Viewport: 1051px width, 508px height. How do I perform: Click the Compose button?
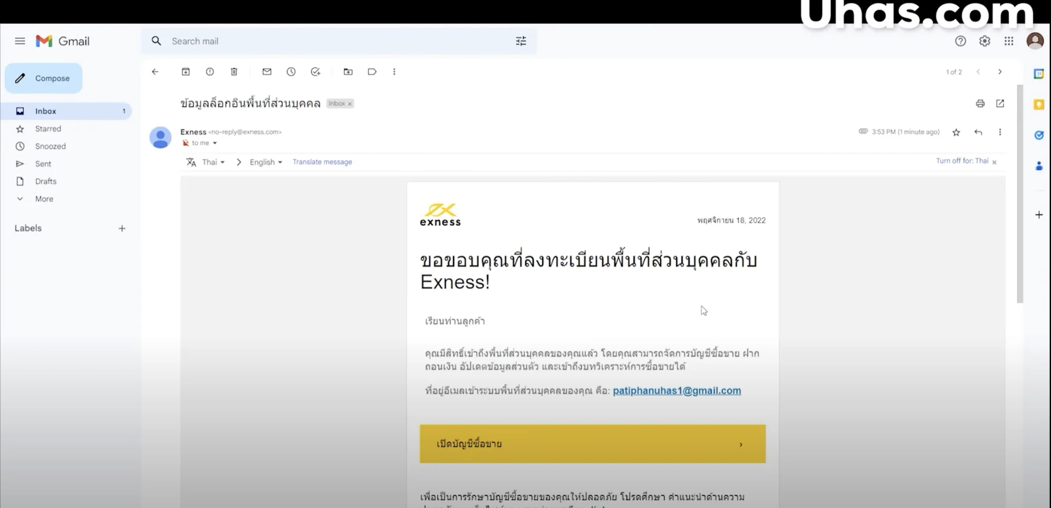[44, 78]
